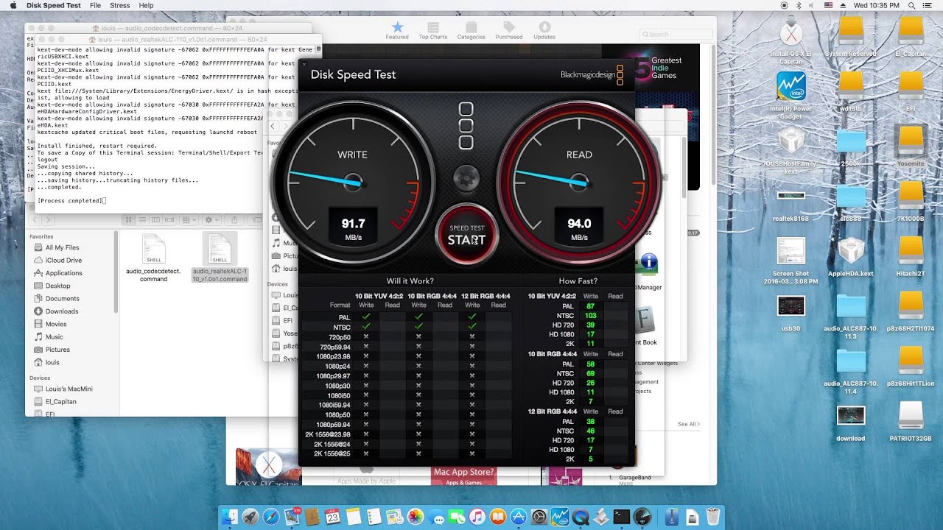Screen dimensions: 943x530
Task: Open the Stress menu
Action: pos(120,5)
